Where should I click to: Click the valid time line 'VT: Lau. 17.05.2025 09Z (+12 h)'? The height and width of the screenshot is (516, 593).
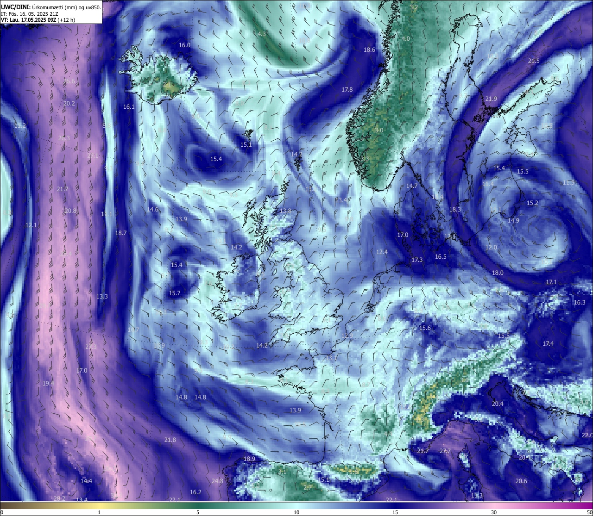(38, 20)
